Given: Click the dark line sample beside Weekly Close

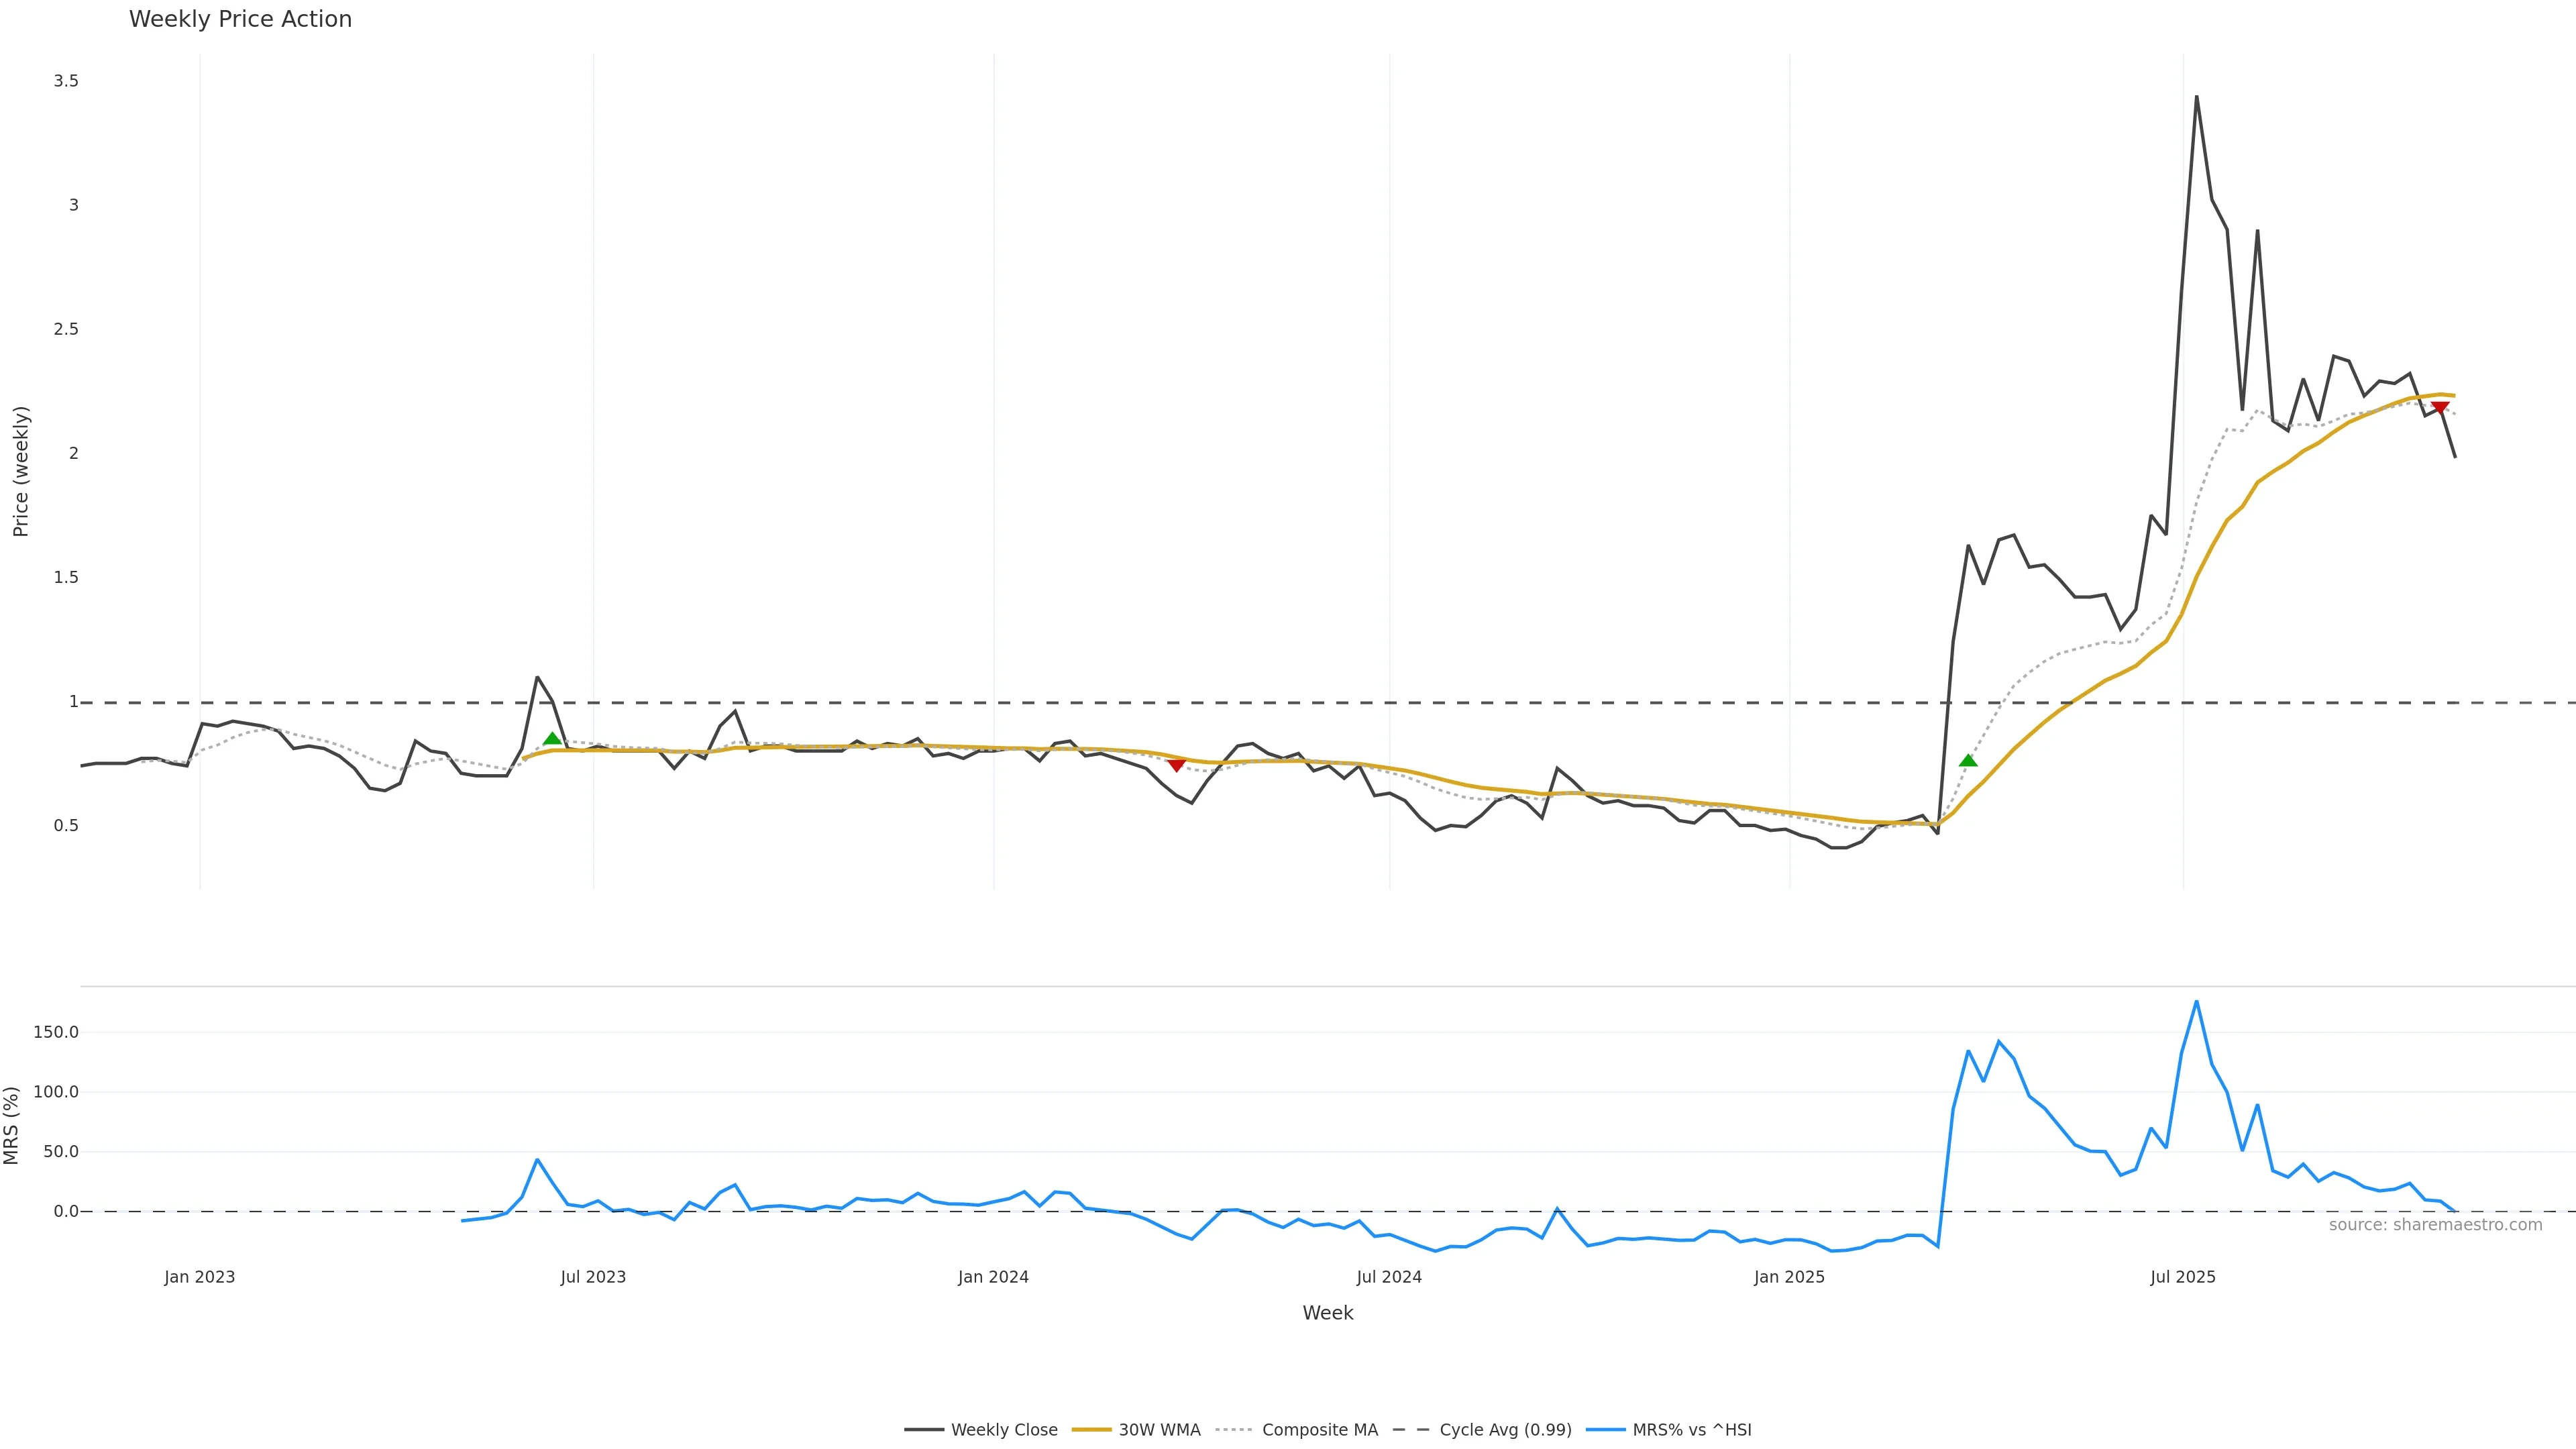Looking at the screenshot, I should pos(923,1430).
